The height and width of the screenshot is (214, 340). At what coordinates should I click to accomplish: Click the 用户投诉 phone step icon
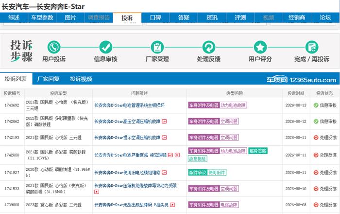(54, 47)
